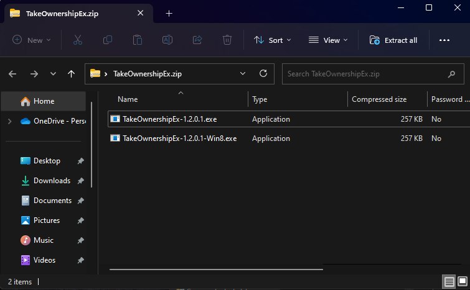This screenshot has height=290, width=470.
Task: Open the Sort dropdown menu
Action: tap(272, 40)
